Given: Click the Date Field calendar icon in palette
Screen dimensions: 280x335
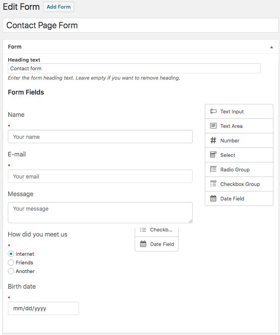Looking at the screenshot, I should 213,198.
